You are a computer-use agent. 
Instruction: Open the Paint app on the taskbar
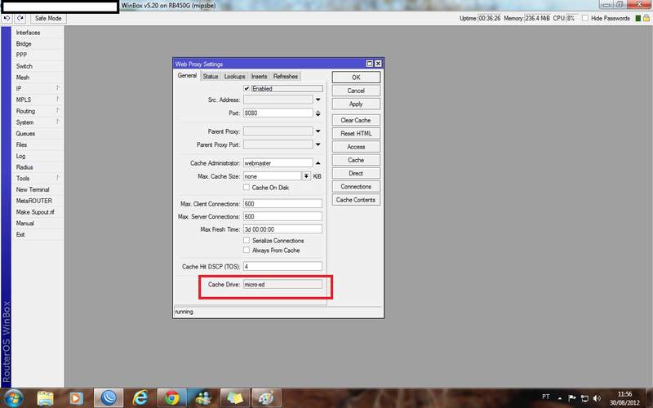click(x=266, y=398)
